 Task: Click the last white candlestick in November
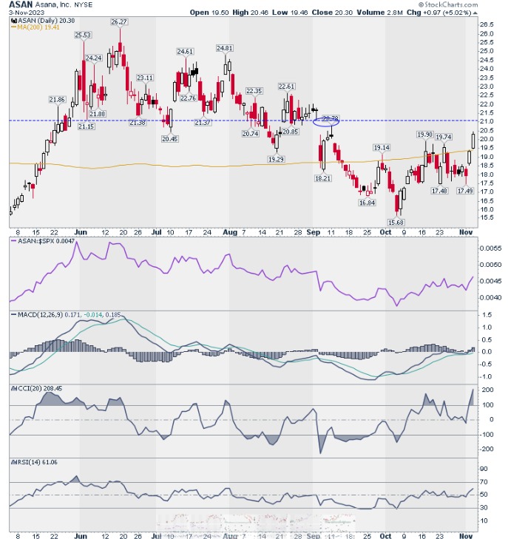coord(473,141)
